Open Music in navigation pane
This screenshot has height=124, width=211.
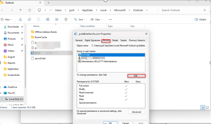pyautogui.click(x=11, y=45)
